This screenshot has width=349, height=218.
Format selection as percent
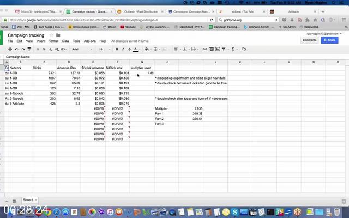44,49
